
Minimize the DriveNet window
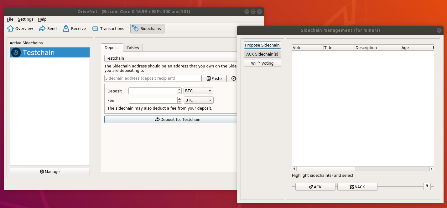(x=247, y=12)
